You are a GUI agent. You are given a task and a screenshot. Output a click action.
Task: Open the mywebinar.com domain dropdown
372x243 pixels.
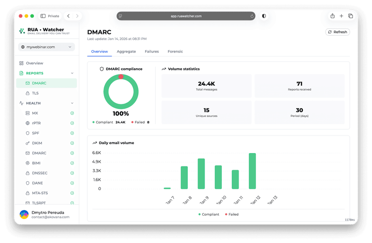tap(46, 47)
